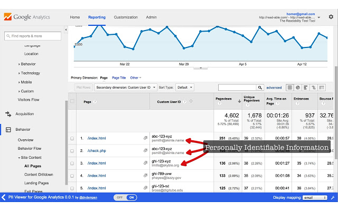Check the /check.php row checkbox
The width and height of the screenshot is (338, 211).
pos(72,151)
